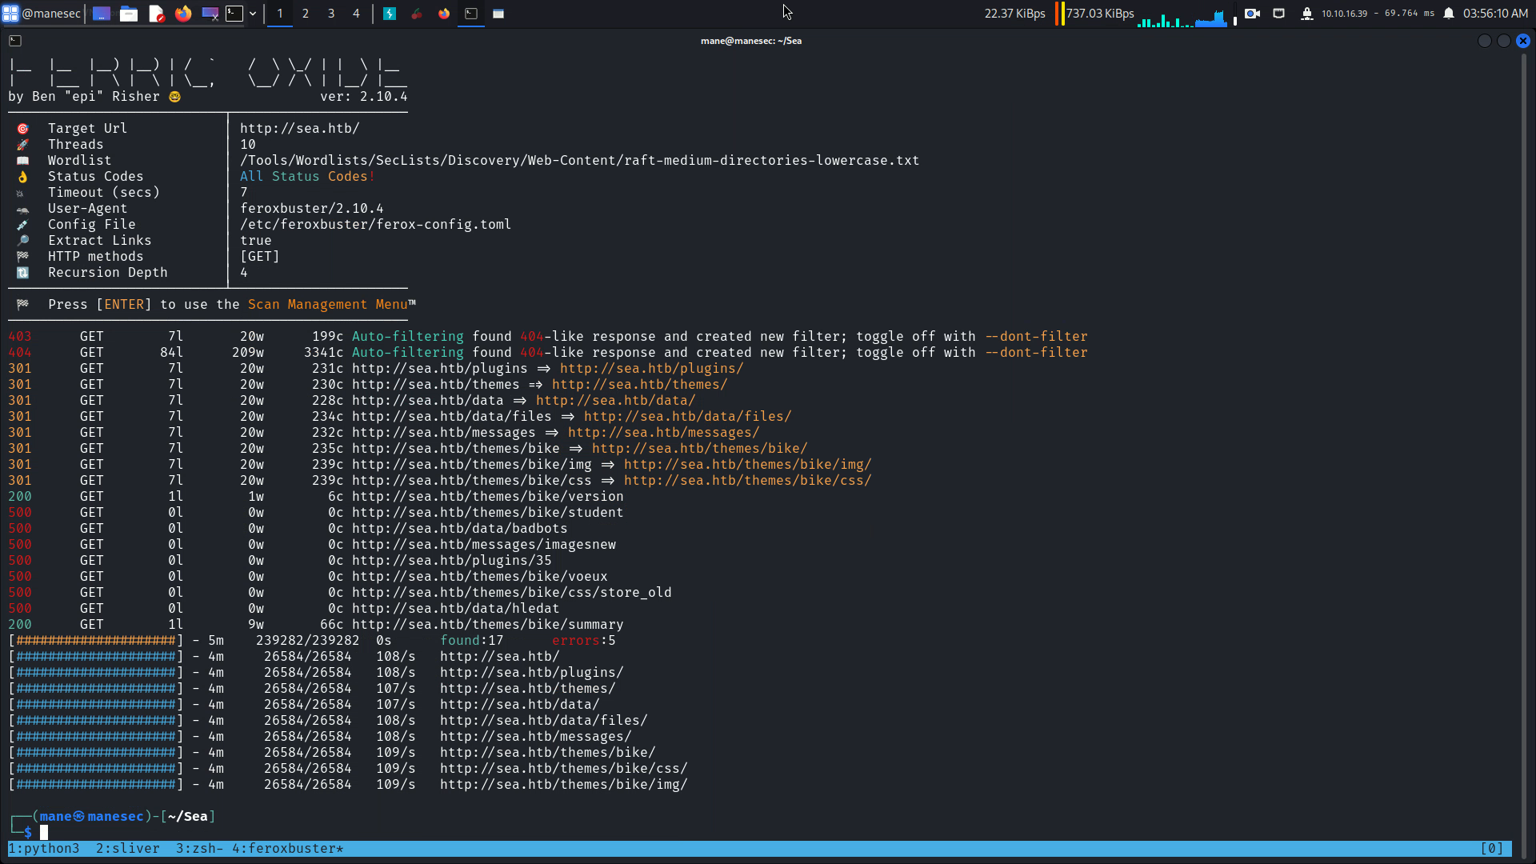Click the VPN lock status icon
The image size is (1536, 864).
coord(1307,14)
